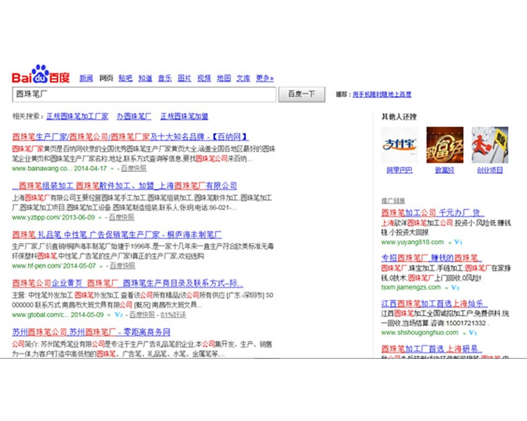Click the V2 badge next to gtobal.com
Image resolution: width=527 pixels, height=421 pixels.
(119, 315)
